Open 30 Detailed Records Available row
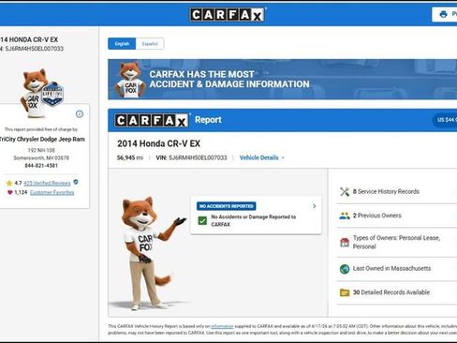 (x=397, y=292)
